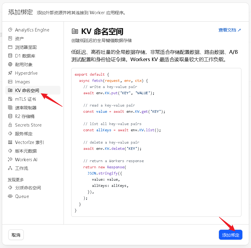The width and height of the screenshot is (251, 248).
Task: Select 服务绑定 in the sidebar
Action: coord(24,134)
